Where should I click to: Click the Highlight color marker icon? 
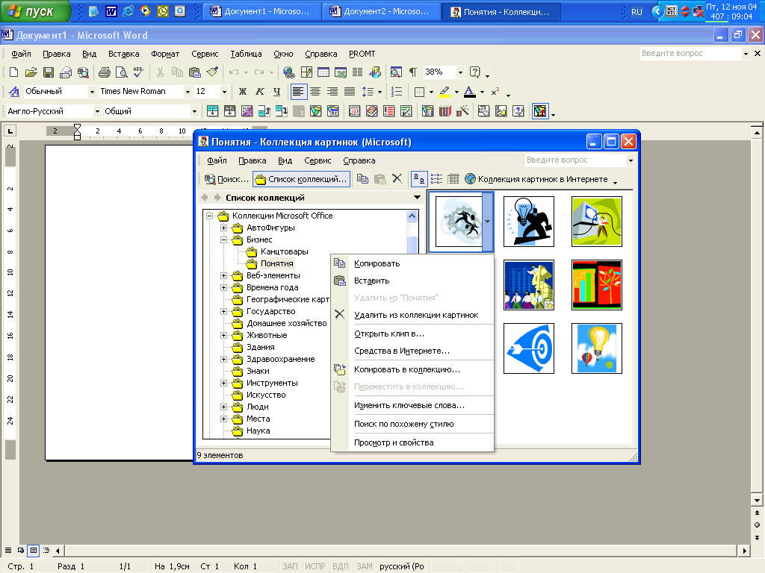click(x=445, y=92)
